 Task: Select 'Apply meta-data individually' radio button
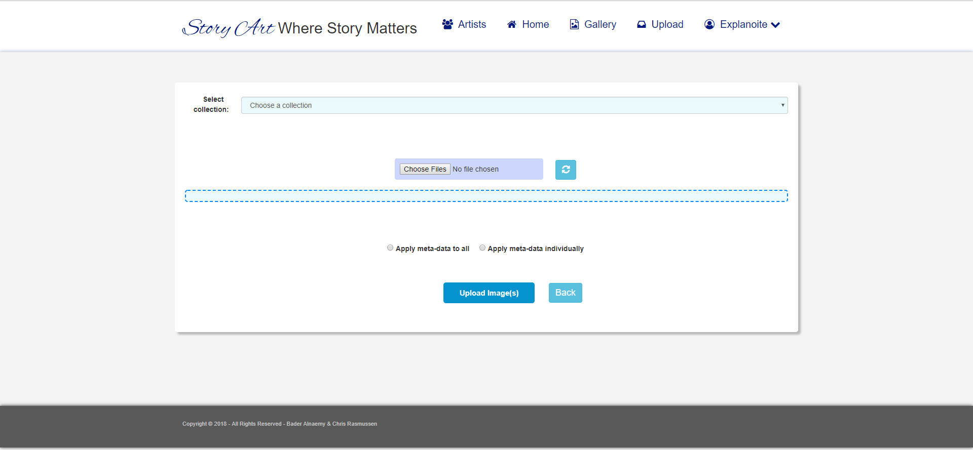tap(482, 248)
